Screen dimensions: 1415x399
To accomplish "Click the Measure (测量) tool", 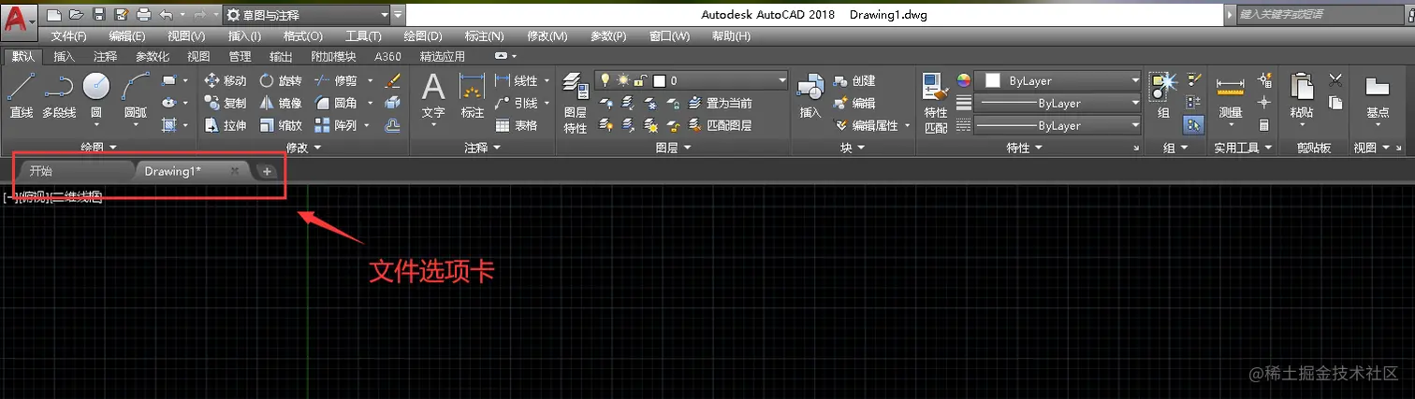I will (1230, 101).
